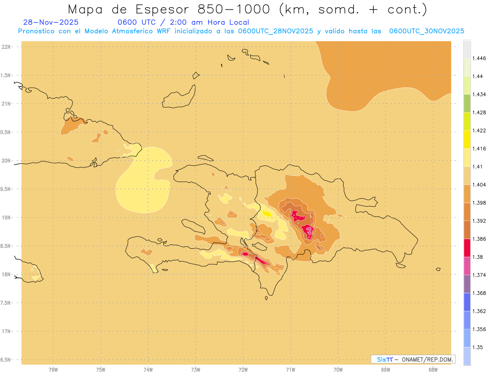Click the longitude label '72W'

(243, 370)
